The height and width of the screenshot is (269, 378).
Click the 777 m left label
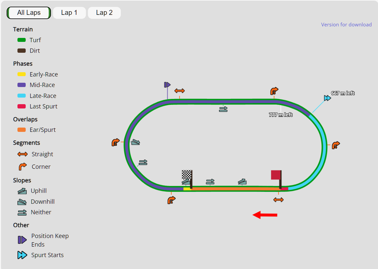click(x=281, y=115)
